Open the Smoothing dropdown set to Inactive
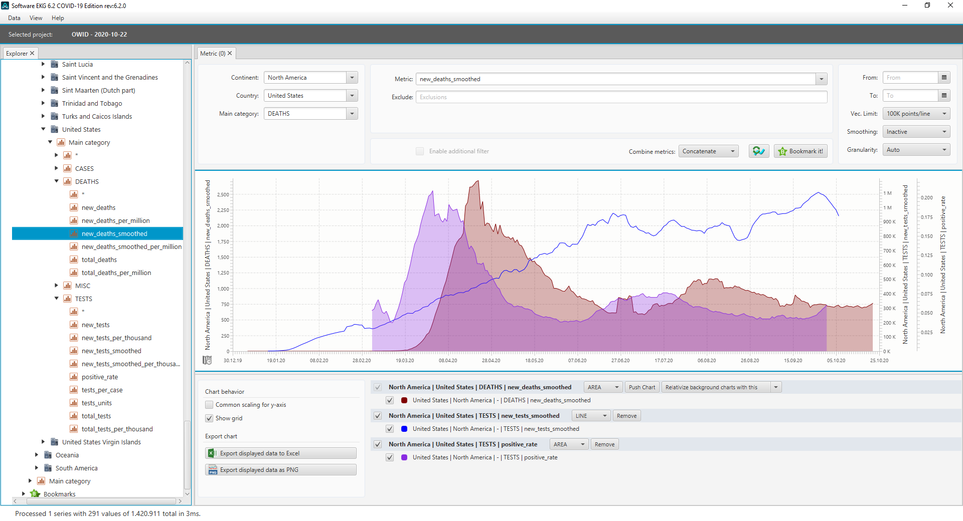 click(916, 132)
